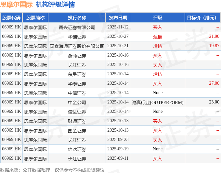Select the 中金公司 cell
This screenshot has width=221, height=173.
(x=77, y=102)
